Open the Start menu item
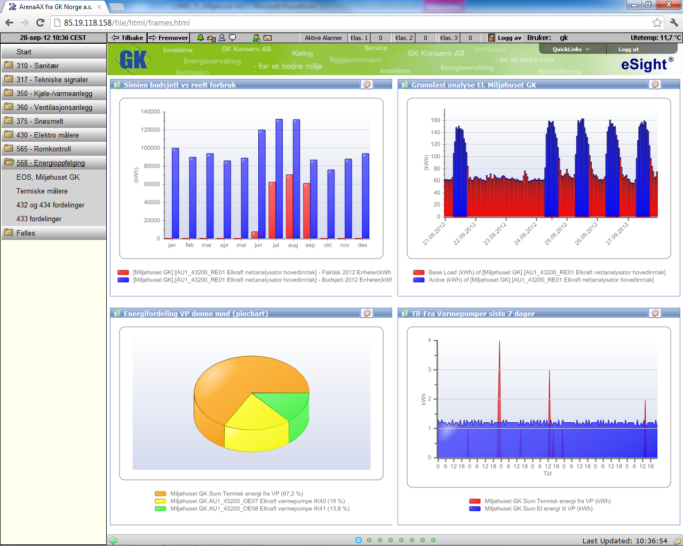 coord(54,52)
